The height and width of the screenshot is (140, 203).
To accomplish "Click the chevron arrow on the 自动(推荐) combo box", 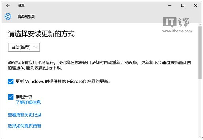I will [36, 47].
